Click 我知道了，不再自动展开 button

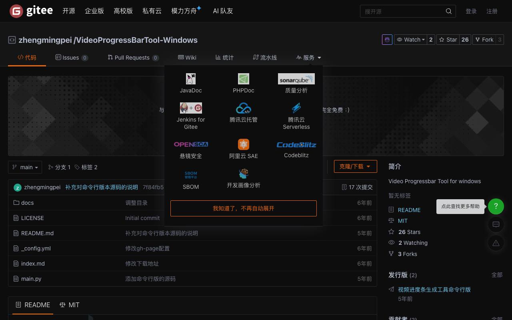pos(244,208)
